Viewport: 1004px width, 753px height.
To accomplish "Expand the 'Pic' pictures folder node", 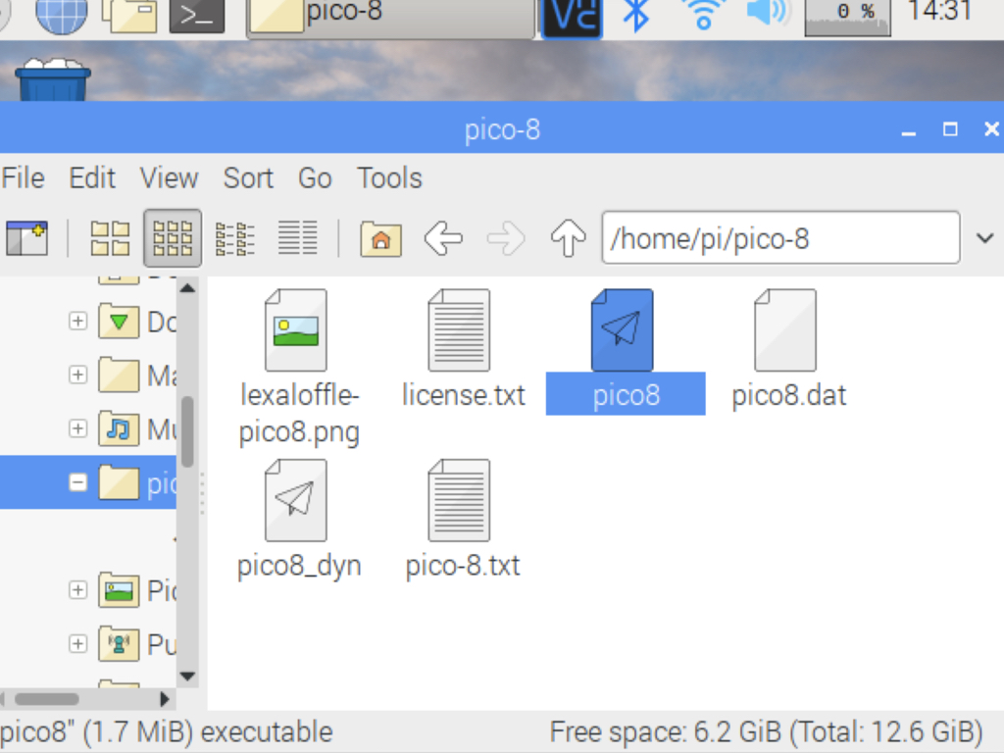I will (x=77, y=589).
